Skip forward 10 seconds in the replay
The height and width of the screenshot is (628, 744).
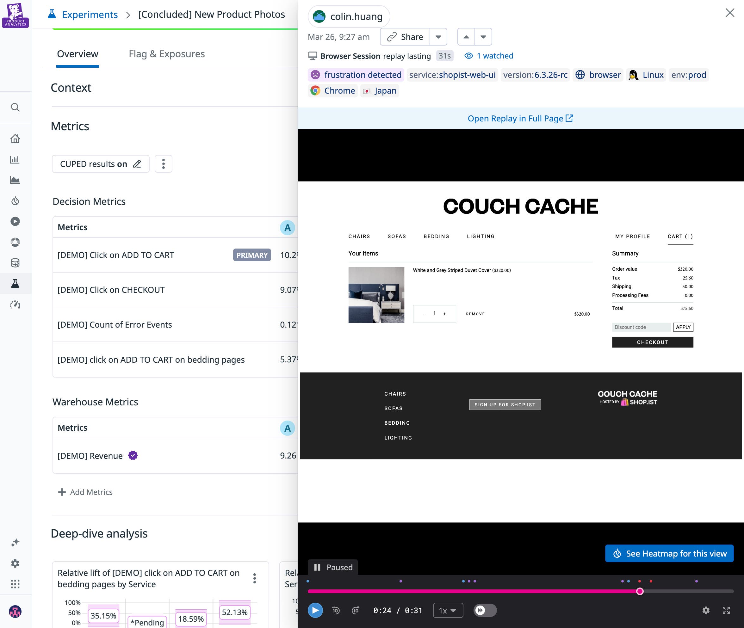pos(355,610)
